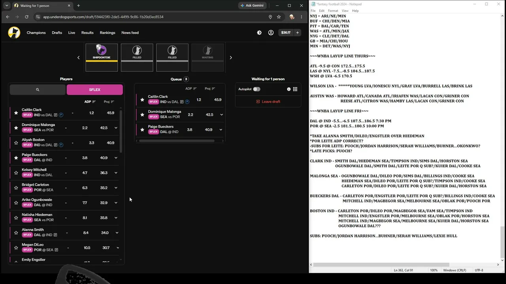Toggle the Autopilot switch
This screenshot has height=284, width=506.
[257, 89]
